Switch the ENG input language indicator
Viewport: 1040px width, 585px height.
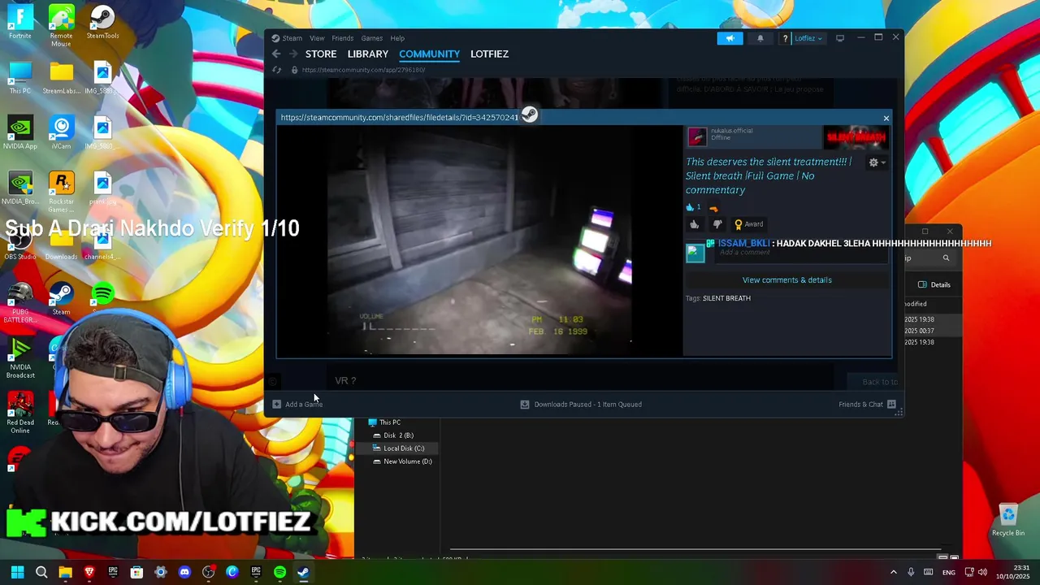948,573
